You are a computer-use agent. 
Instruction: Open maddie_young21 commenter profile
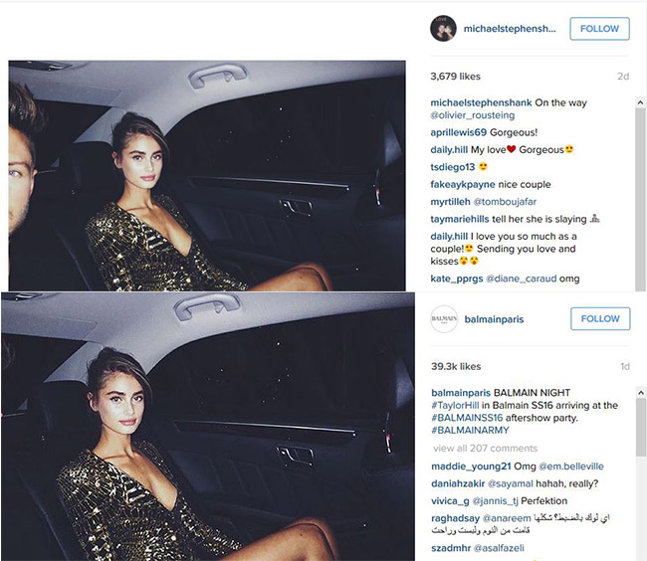[471, 467]
